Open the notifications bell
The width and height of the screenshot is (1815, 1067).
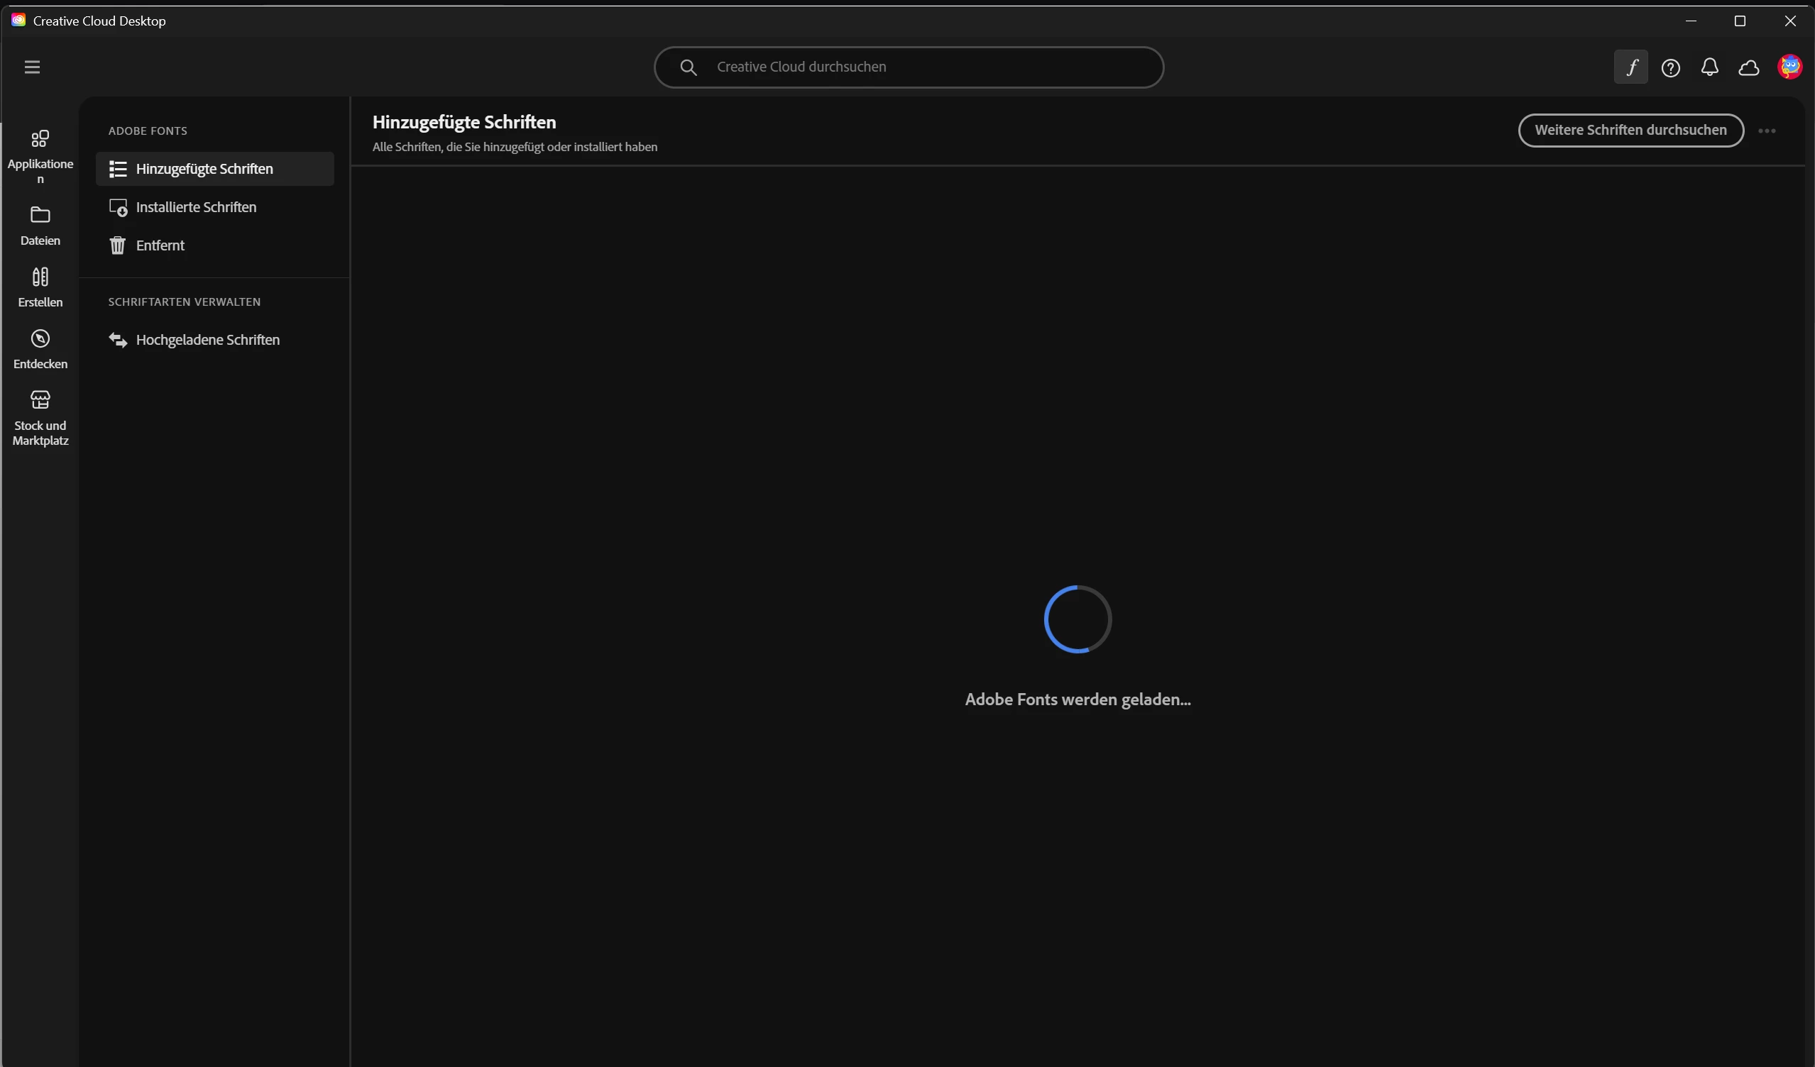1710,67
